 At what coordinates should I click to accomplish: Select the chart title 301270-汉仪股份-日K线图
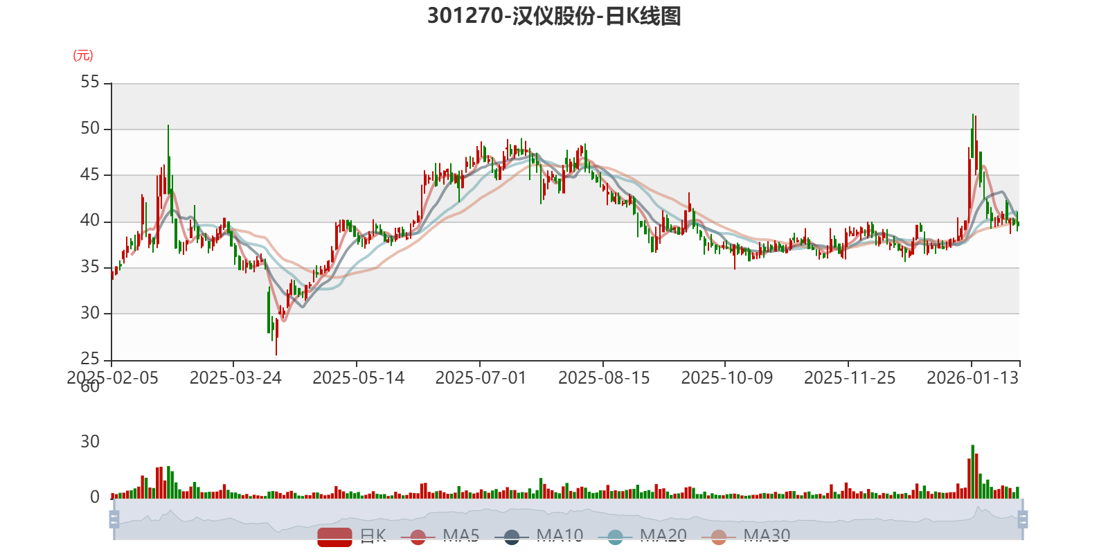coord(554,16)
